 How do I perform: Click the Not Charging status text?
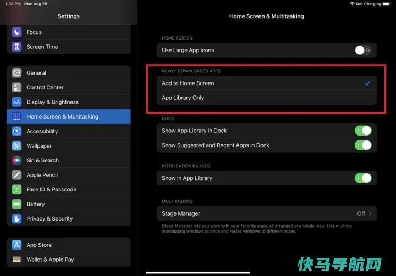click(369, 4)
